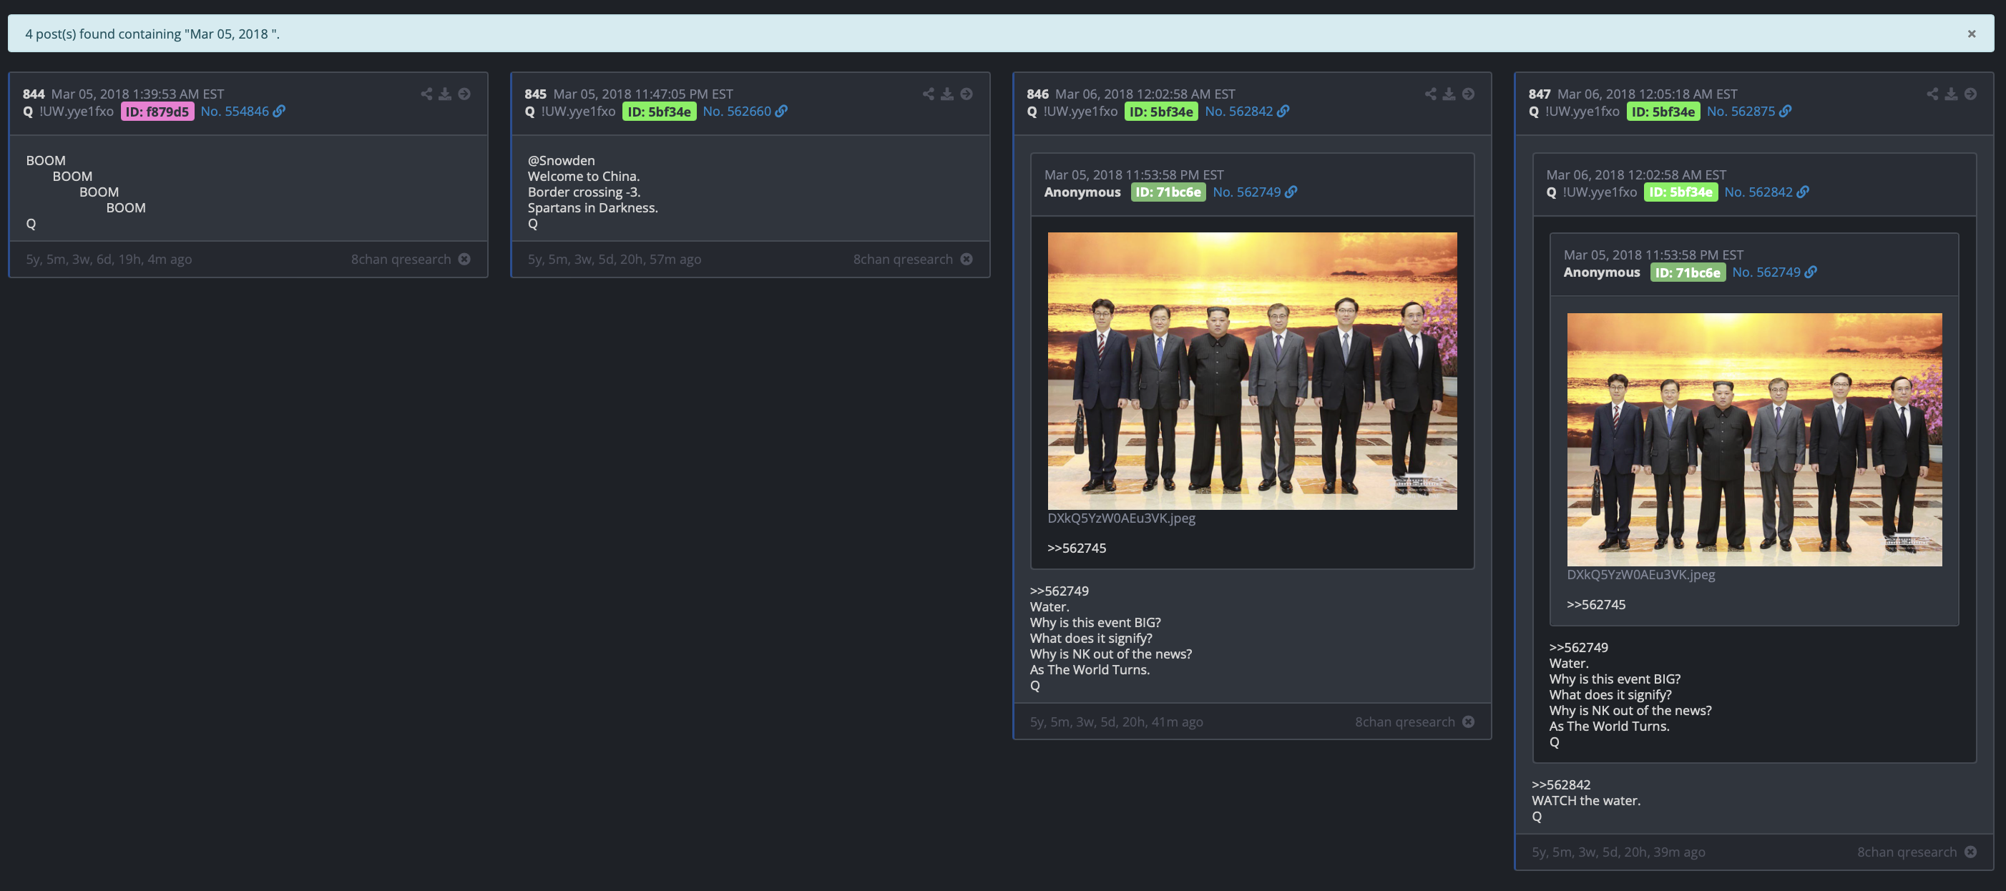2006x891 pixels.
Task: Click post number 845 label
Action: pos(535,94)
